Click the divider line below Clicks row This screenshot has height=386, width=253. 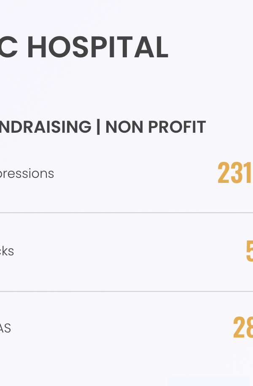126,291
